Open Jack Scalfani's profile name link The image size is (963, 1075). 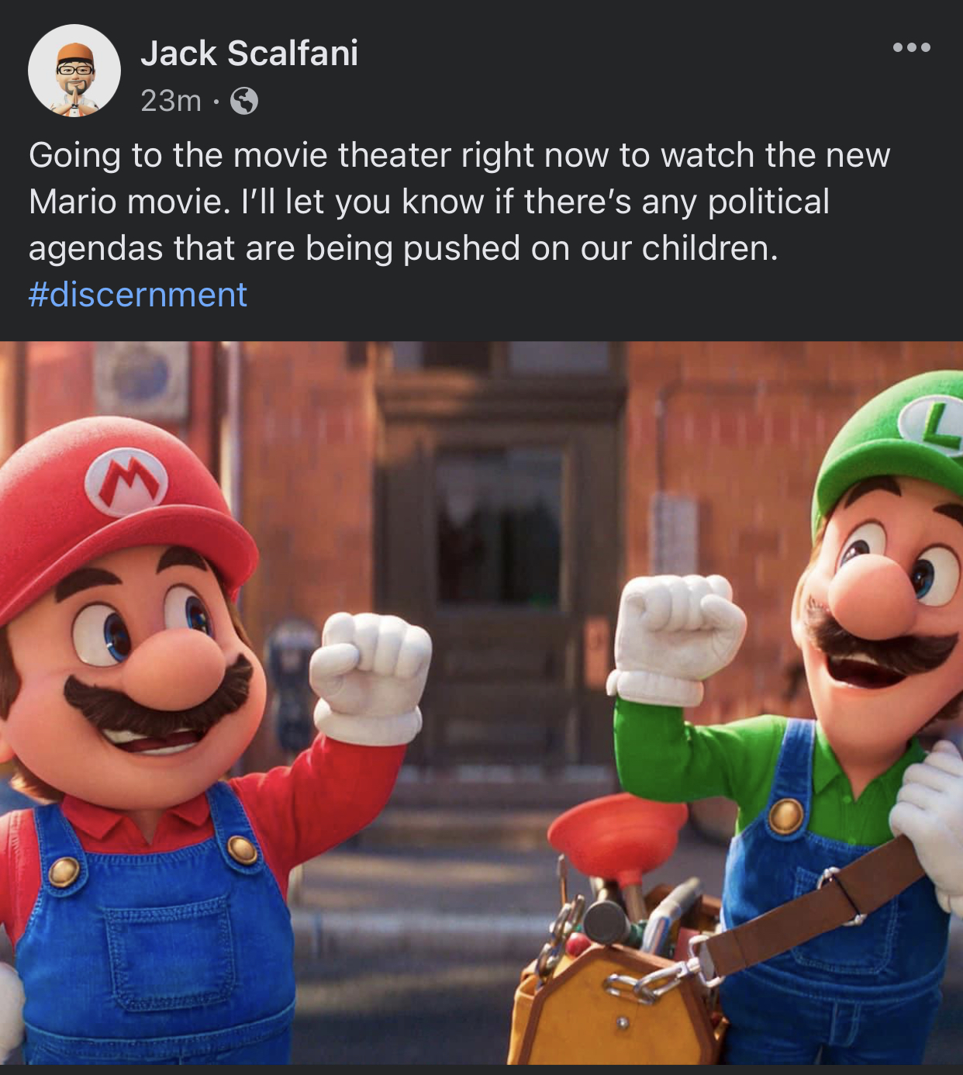click(x=249, y=54)
